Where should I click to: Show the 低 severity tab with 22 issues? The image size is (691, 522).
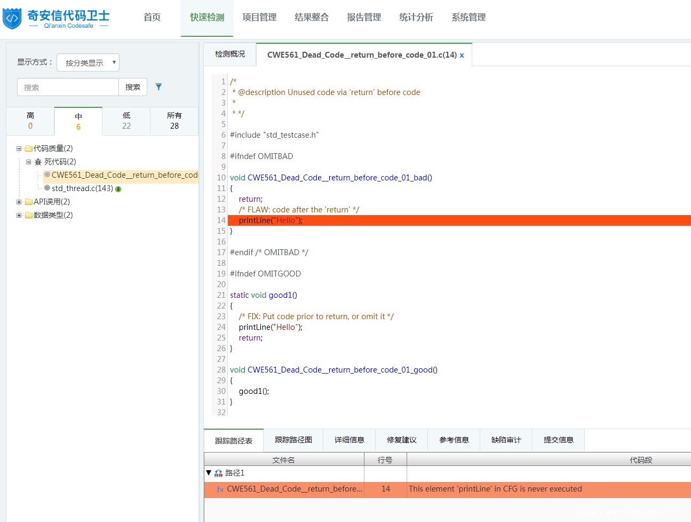pyautogui.click(x=126, y=121)
